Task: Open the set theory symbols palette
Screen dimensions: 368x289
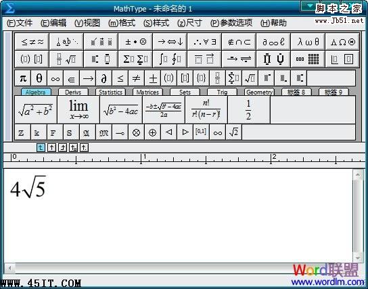Action: (239, 42)
